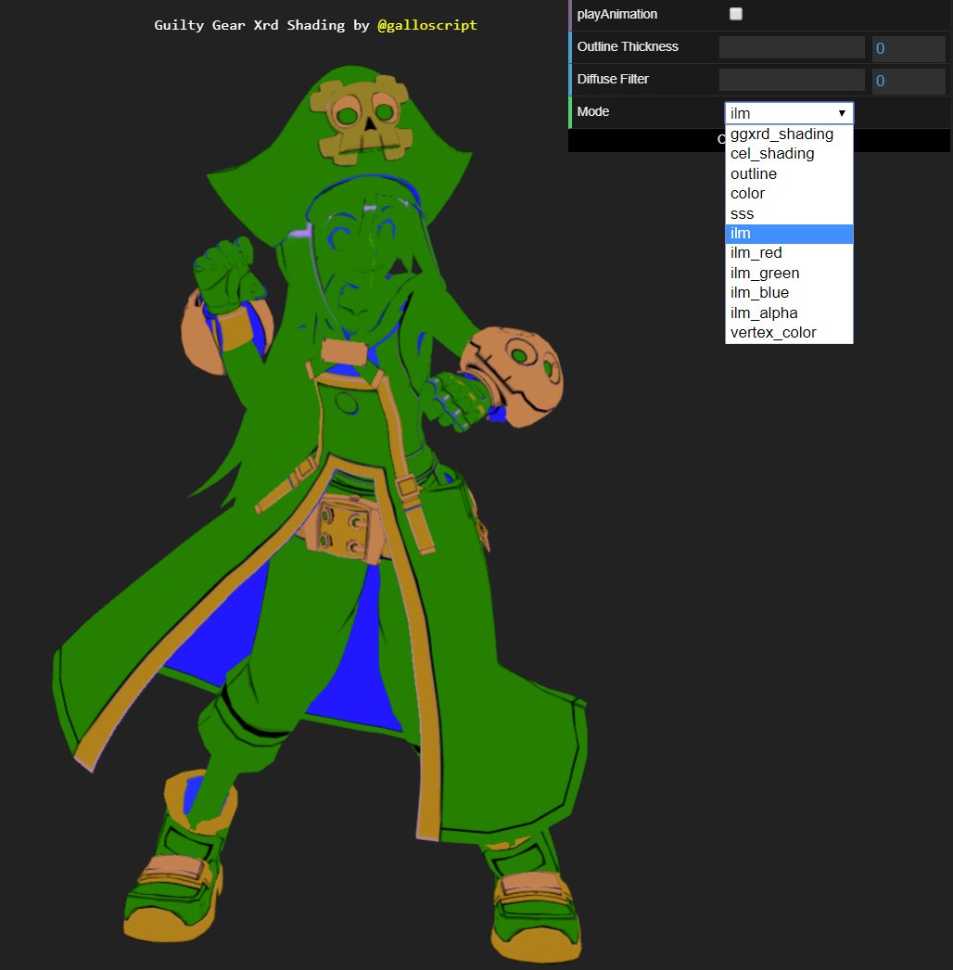Select vertex_color from the Mode list
Viewport: 953px width, 970px height.
click(789, 332)
